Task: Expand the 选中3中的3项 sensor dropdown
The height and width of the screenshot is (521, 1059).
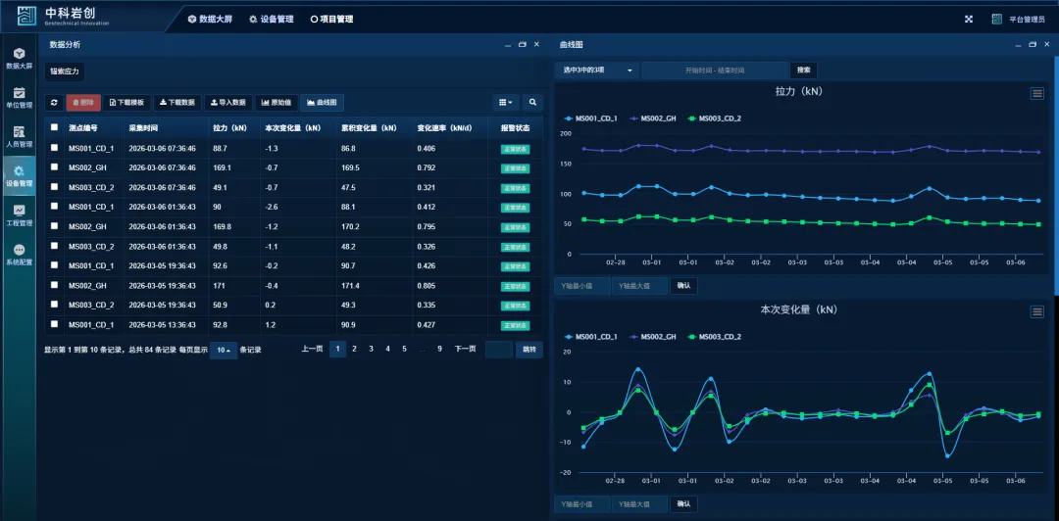Action: pos(596,71)
